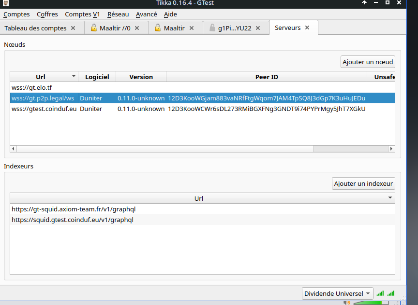Viewport: 418px width, 305px height.
Task: Close the Serveurs tab
Action: (307, 28)
